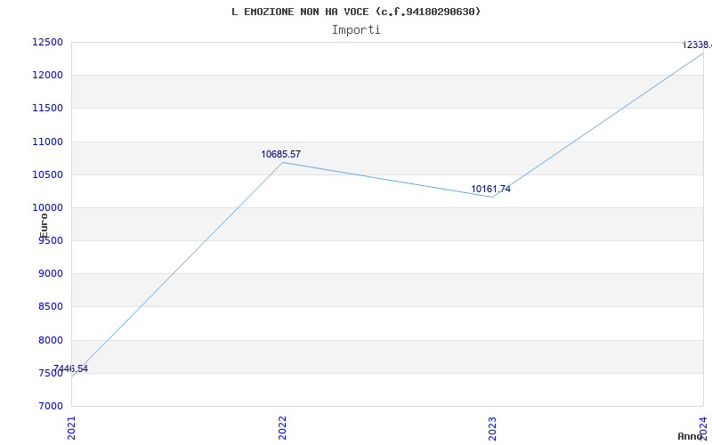This screenshot has height=445, width=712.
Task: Click the 7446.54 data label
Action: point(70,368)
